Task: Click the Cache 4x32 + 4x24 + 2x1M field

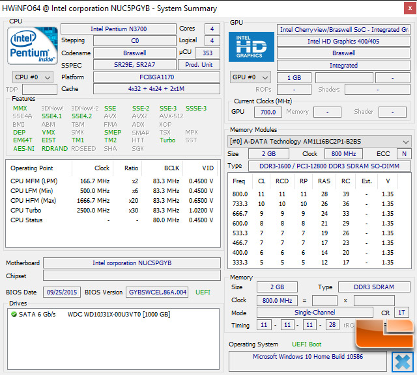Action: coord(156,89)
